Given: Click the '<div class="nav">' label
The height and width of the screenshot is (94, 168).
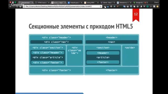Looking at the screenshot, I should point(56,42).
